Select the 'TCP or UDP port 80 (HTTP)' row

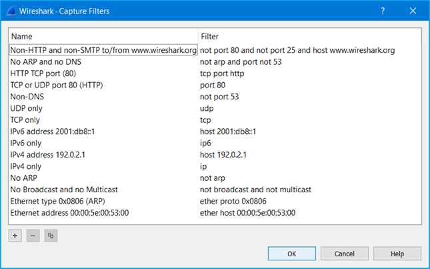coord(215,85)
